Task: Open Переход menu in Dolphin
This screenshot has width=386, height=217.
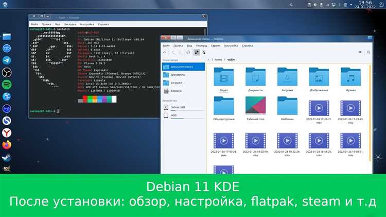Action: click(x=201, y=46)
